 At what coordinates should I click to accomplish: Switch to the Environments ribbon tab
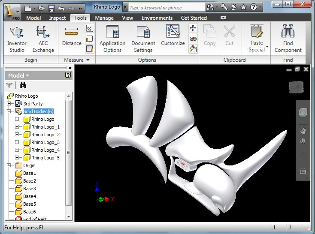(x=157, y=18)
